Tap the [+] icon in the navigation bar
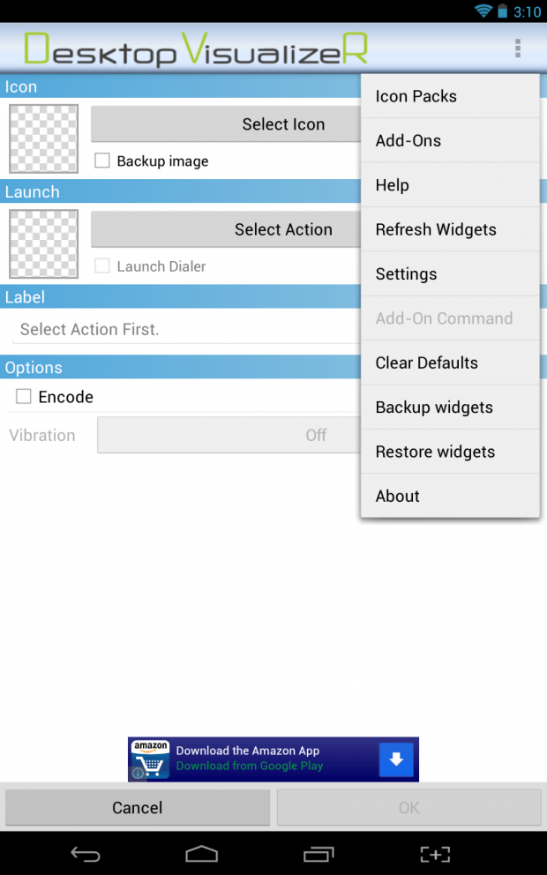 tap(434, 854)
